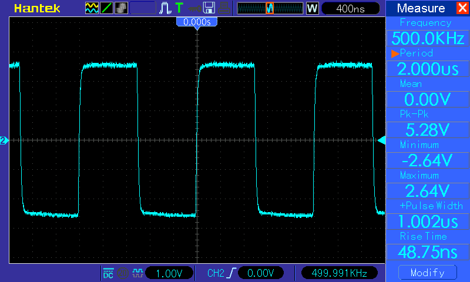470x282 pixels.
Task: Click the grey persistence waveform icon
Action: coord(121,8)
